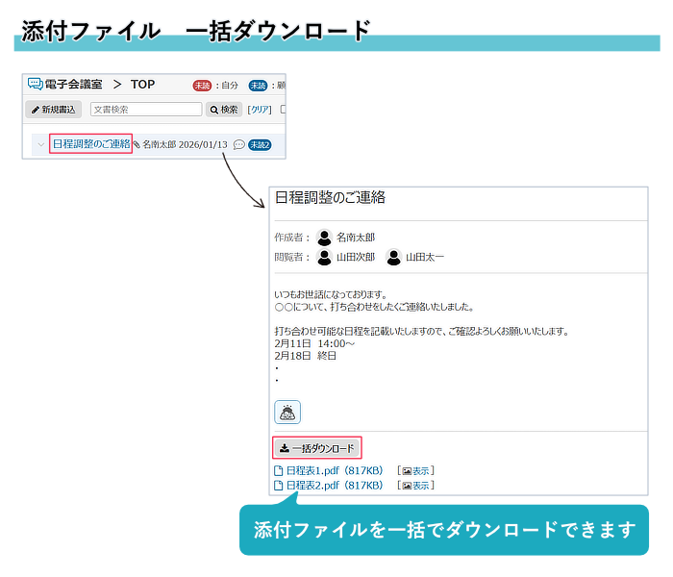Click 山田太一 viewer avatar icon
Viewport: 673px width, 577px height.
[x=393, y=257]
